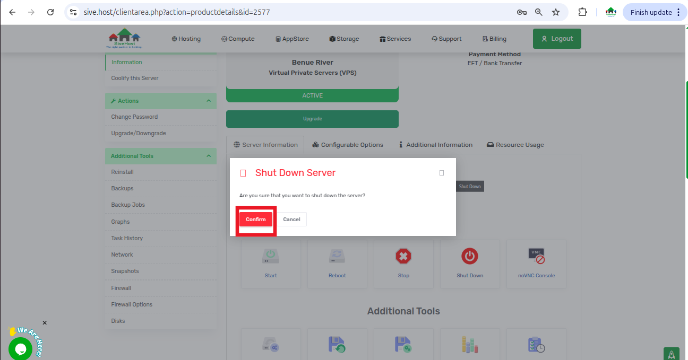Open the Services menu
The height and width of the screenshot is (360, 688).
pyautogui.click(x=395, y=39)
